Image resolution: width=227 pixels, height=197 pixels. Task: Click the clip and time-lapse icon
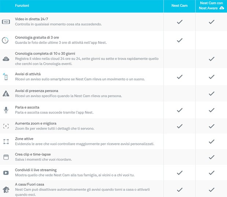point(6,157)
